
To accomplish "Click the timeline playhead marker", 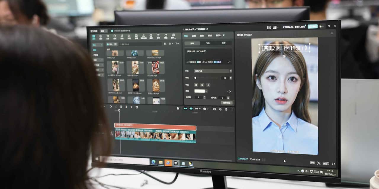I will [119, 110].
